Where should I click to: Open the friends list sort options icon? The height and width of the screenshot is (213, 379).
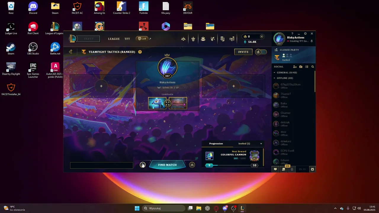point(307,67)
